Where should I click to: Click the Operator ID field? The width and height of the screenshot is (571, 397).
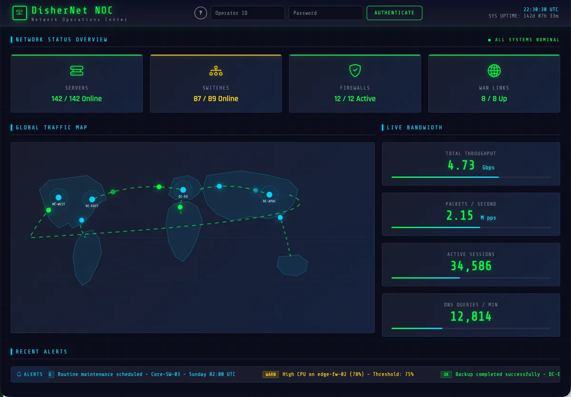pos(248,13)
